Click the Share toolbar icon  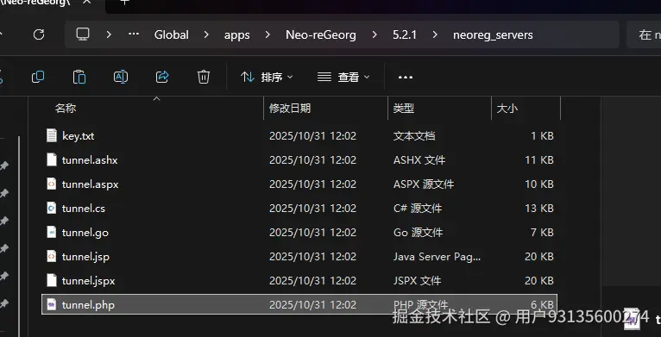click(162, 77)
